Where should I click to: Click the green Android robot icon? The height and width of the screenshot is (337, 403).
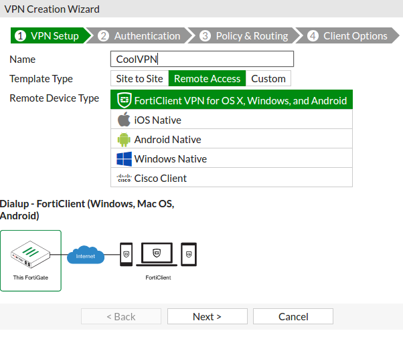click(x=124, y=140)
